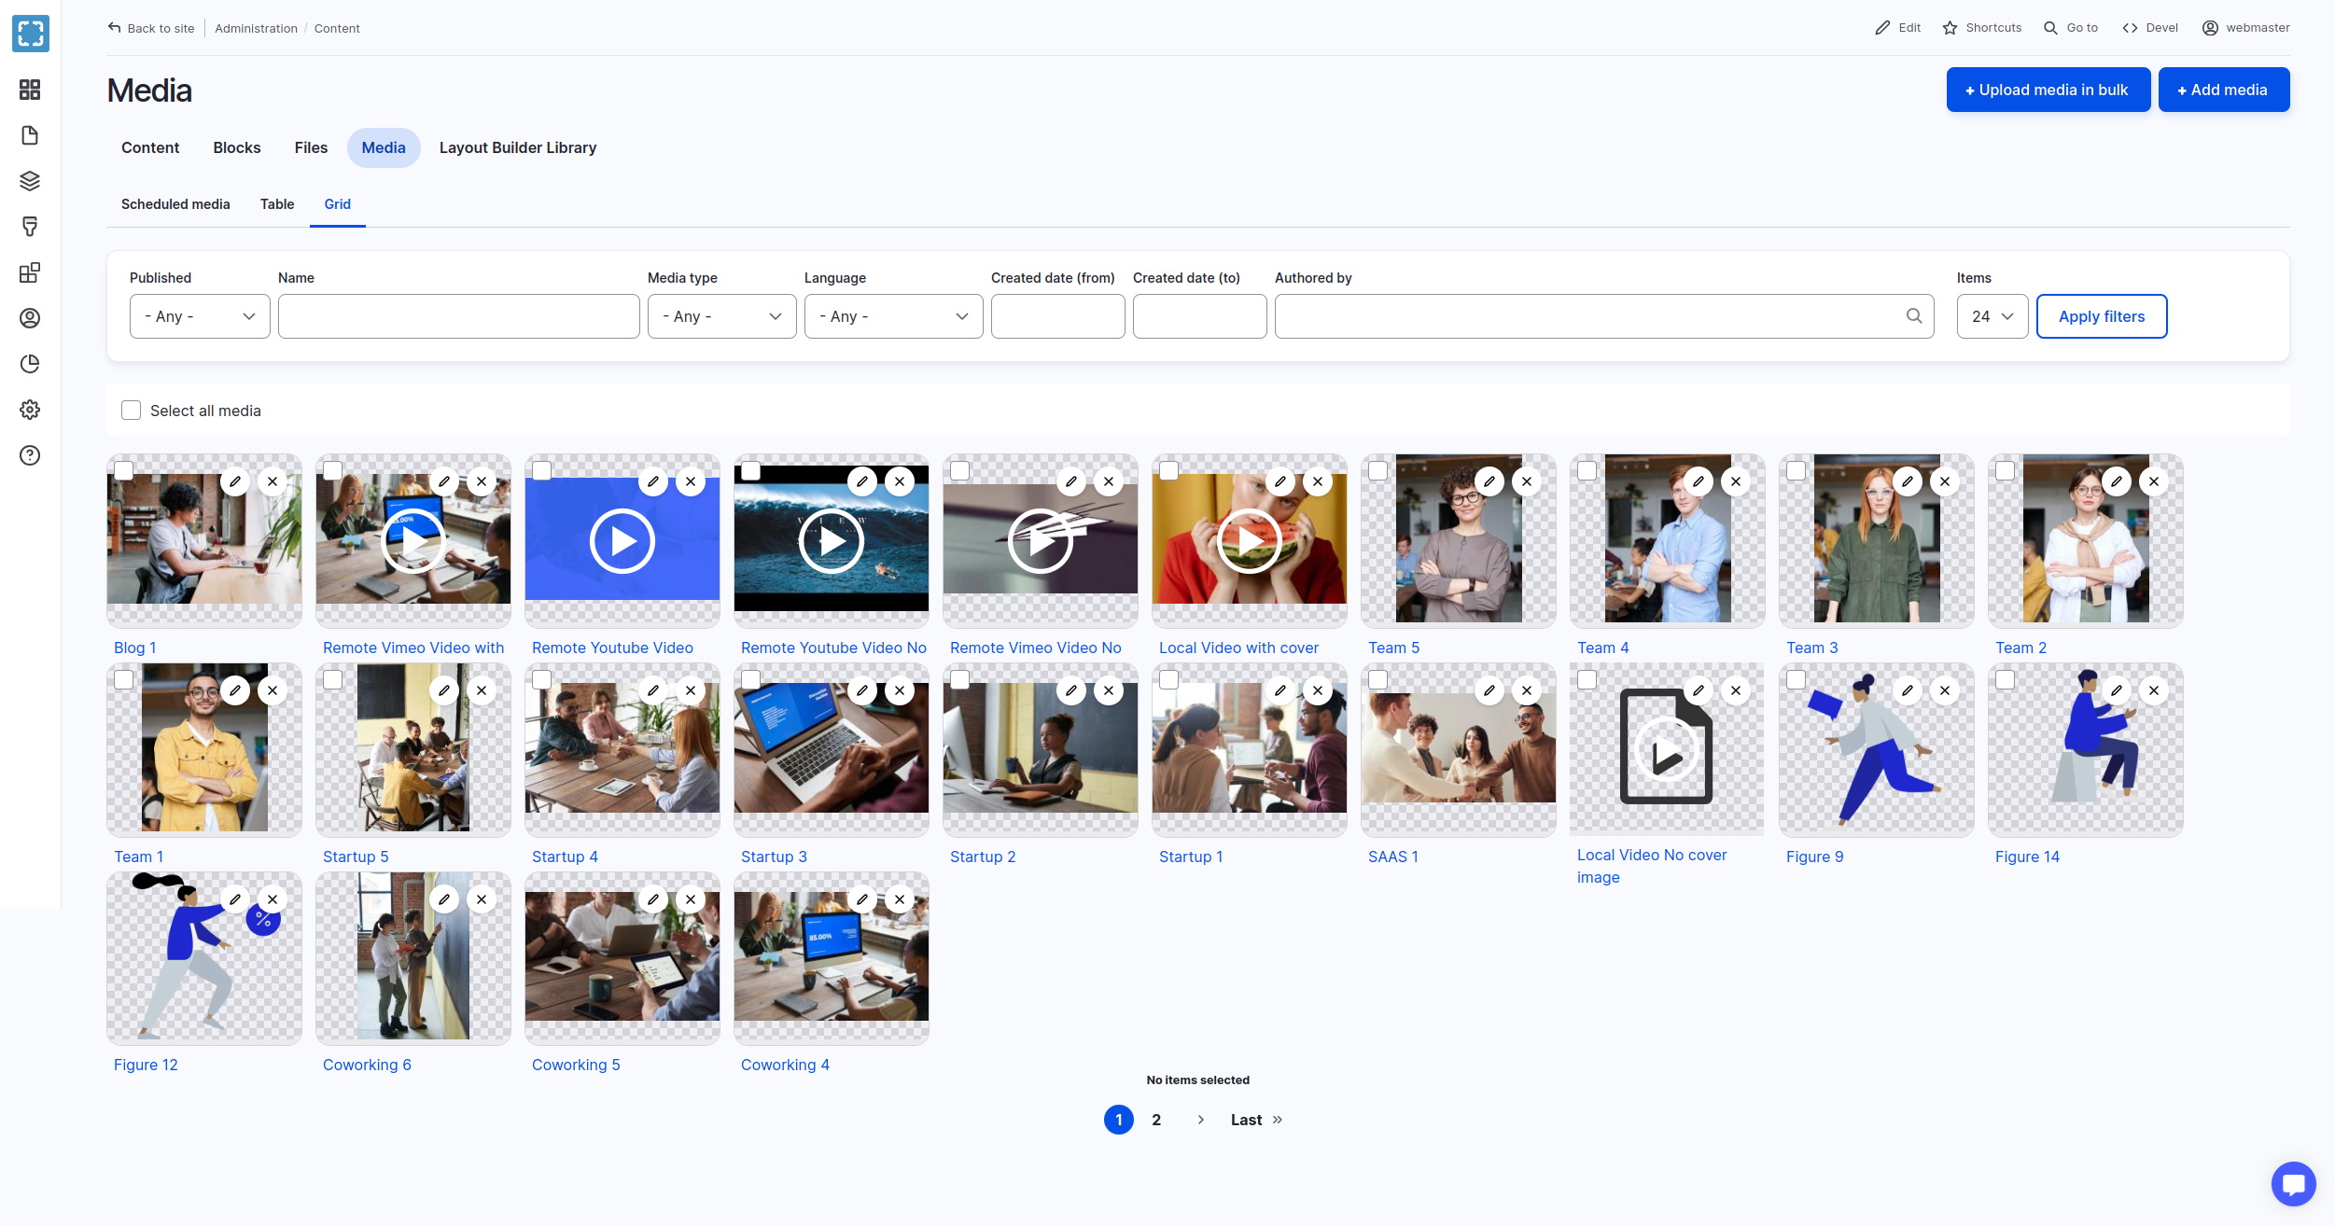Select the Team 2 media checkbox
This screenshot has height=1226, width=2335.
[x=2005, y=471]
